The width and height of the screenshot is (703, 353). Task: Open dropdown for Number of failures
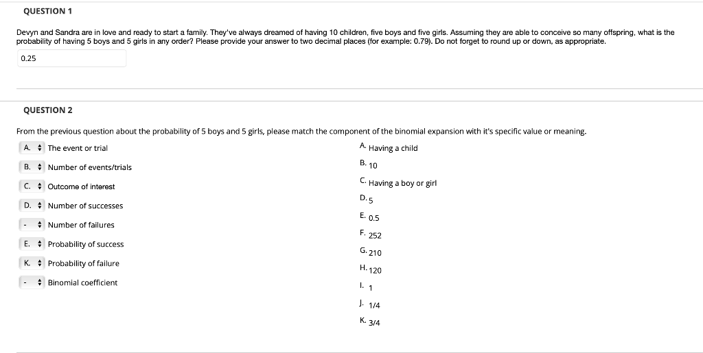coord(32,225)
